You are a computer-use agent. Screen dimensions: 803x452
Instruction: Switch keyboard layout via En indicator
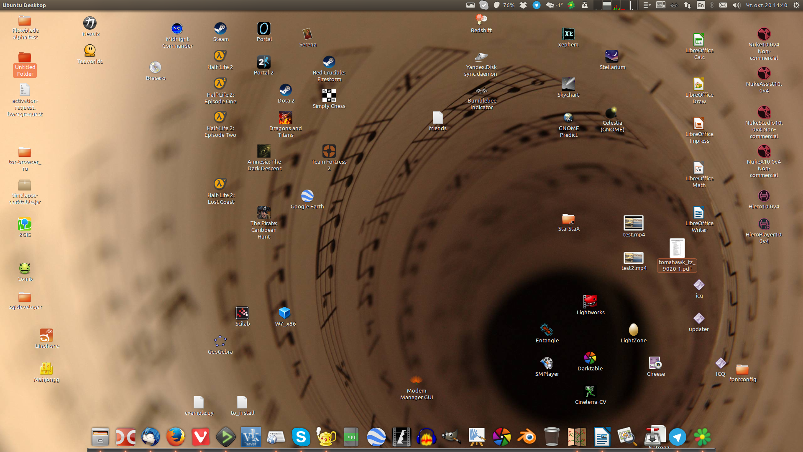pyautogui.click(x=701, y=5)
